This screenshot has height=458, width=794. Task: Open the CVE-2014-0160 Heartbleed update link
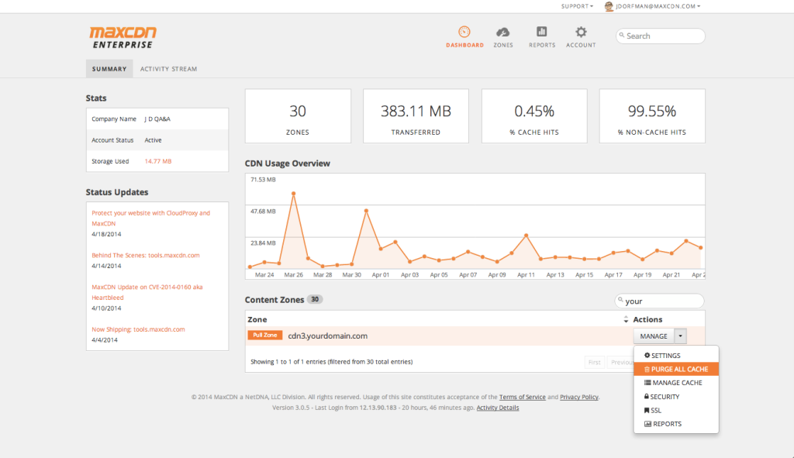(147, 292)
